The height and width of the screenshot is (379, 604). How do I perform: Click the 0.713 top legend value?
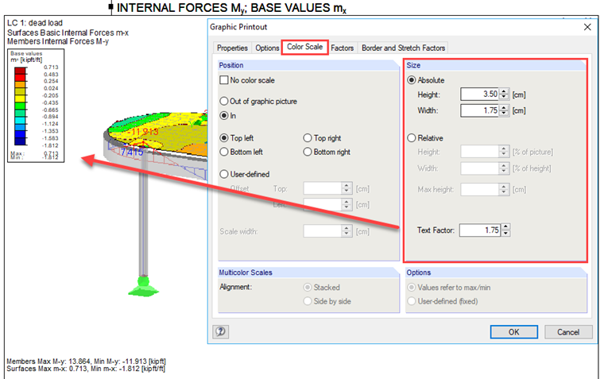[51, 67]
